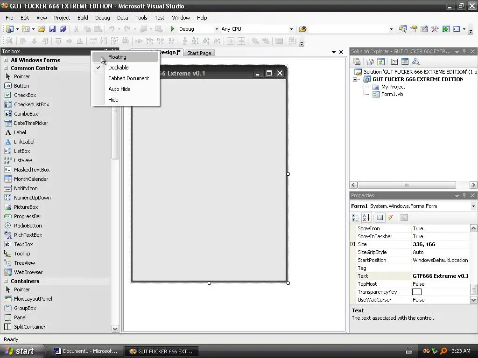Open the Build menu

tap(83, 18)
